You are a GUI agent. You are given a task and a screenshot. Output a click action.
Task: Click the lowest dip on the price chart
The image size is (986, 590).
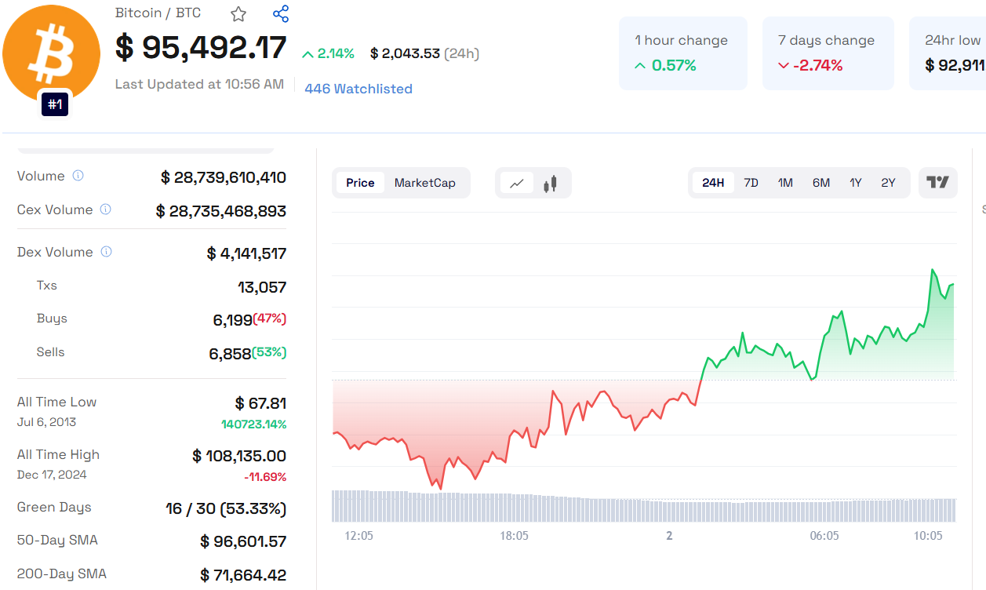(440, 488)
